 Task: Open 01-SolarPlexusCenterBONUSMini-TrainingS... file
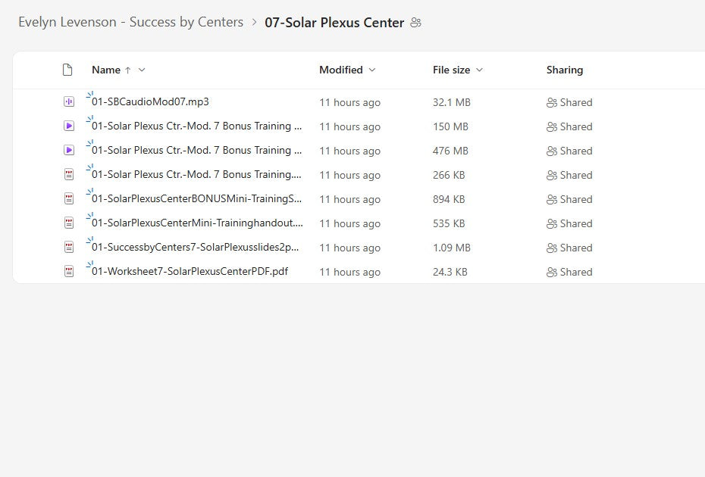coord(196,199)
